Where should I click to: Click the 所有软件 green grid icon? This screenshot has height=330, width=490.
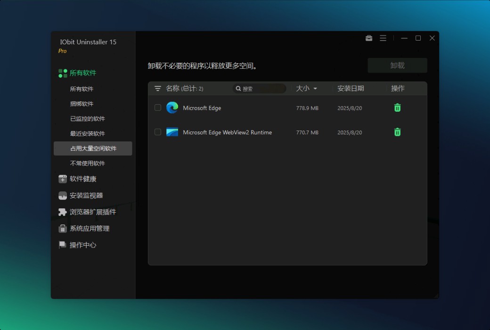(63, 73)
